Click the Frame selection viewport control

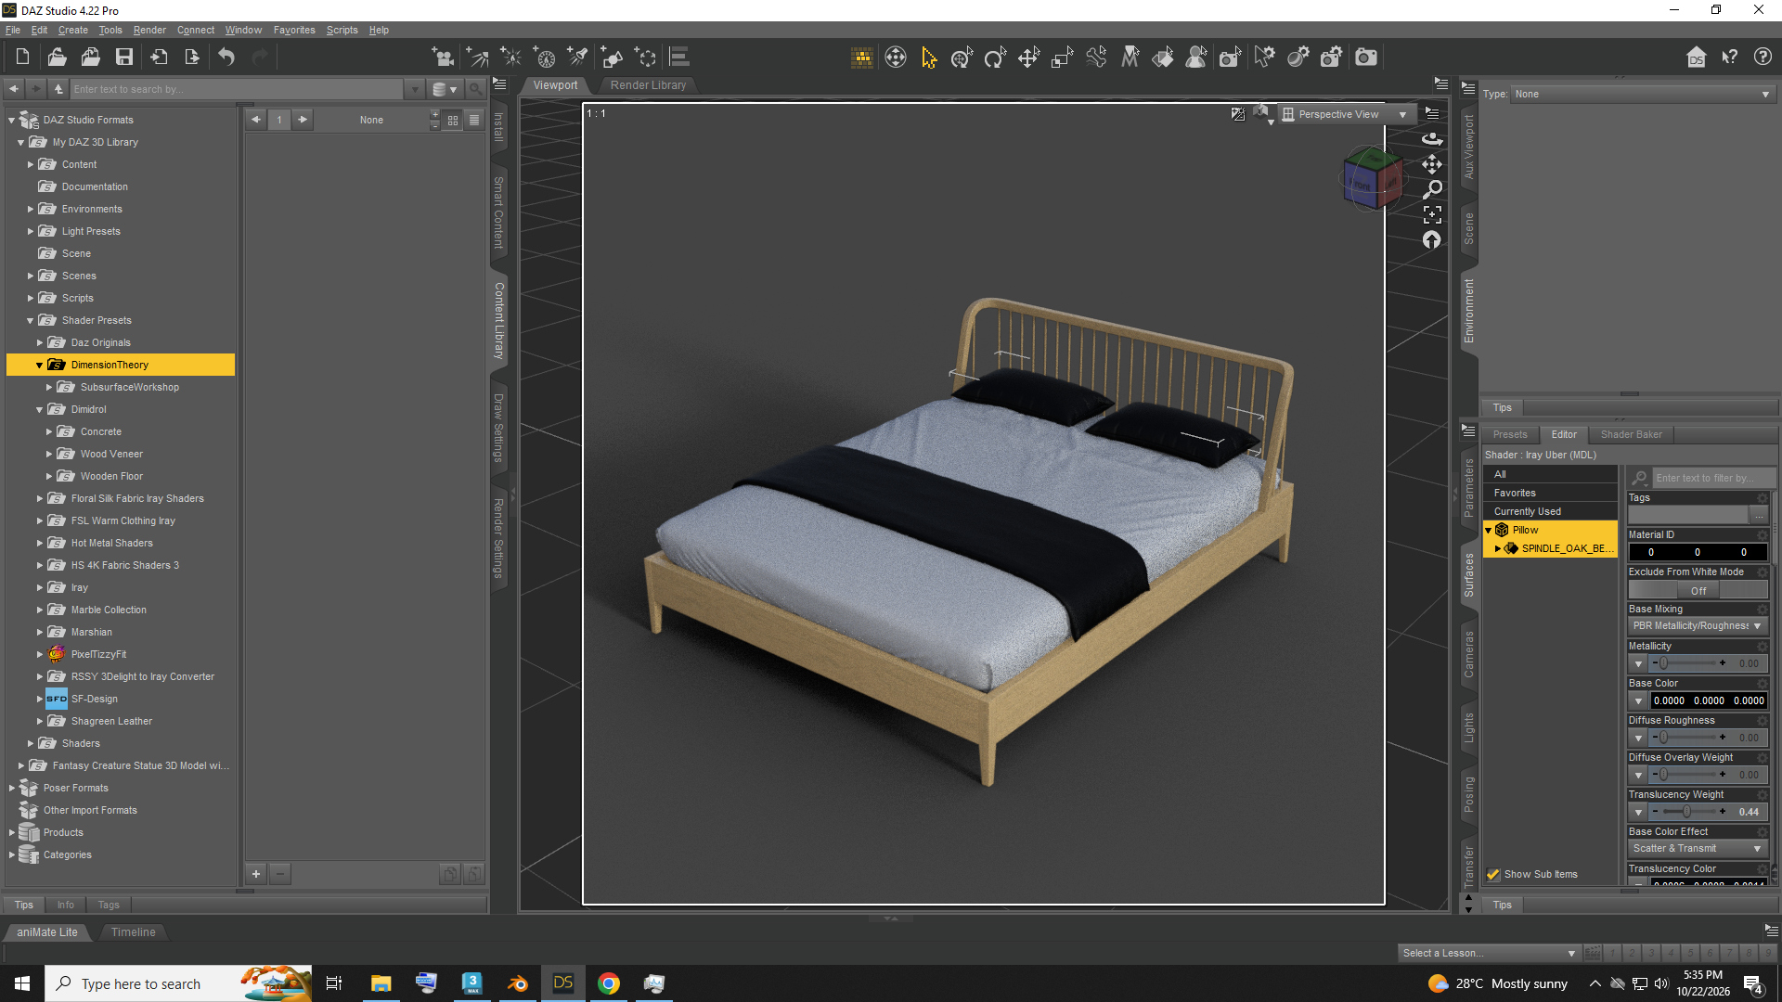click(x=1432, y=214)
